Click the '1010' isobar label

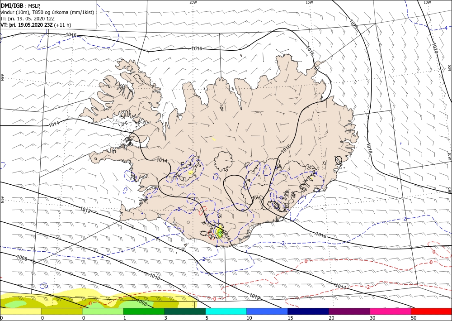155,277
